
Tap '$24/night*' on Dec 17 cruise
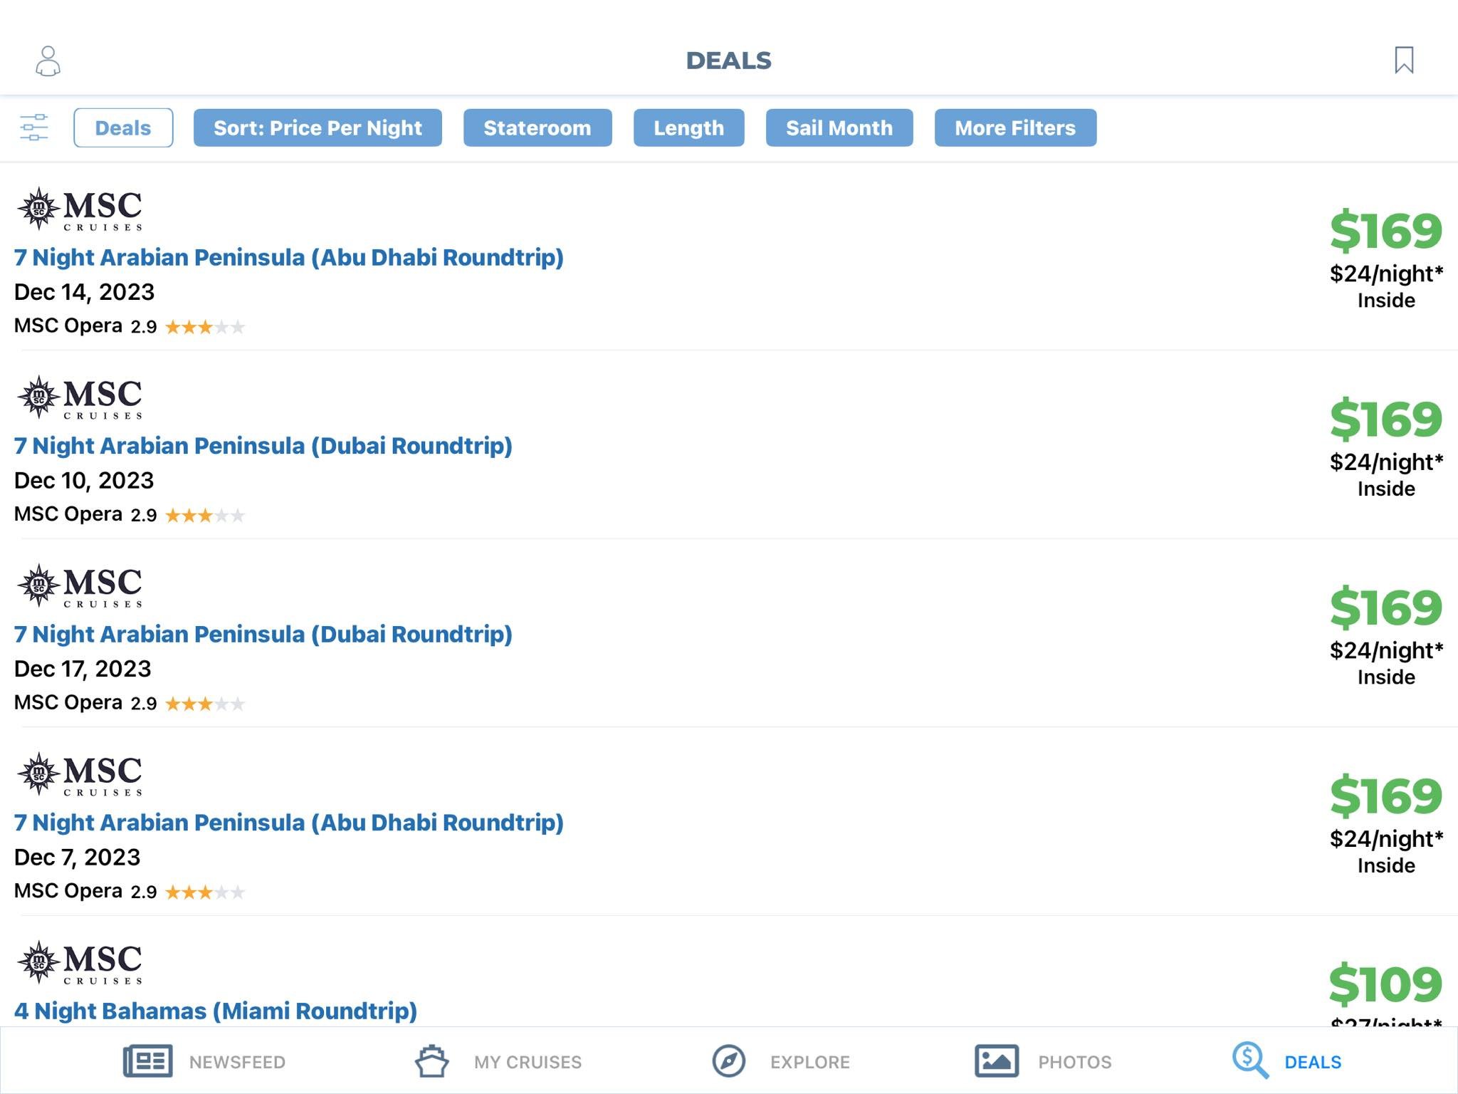tap(1386, 650)
